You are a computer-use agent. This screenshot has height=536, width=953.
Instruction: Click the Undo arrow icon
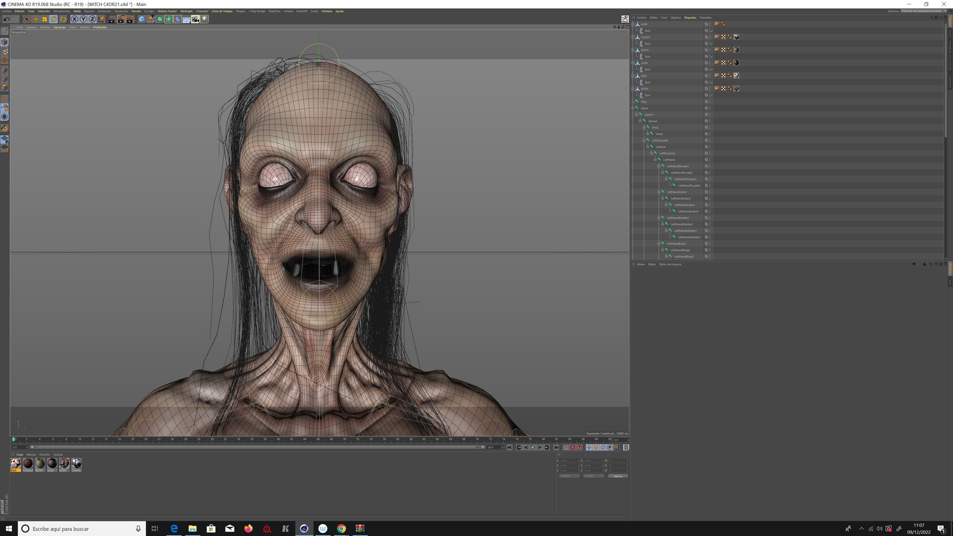tap(6, 19)
